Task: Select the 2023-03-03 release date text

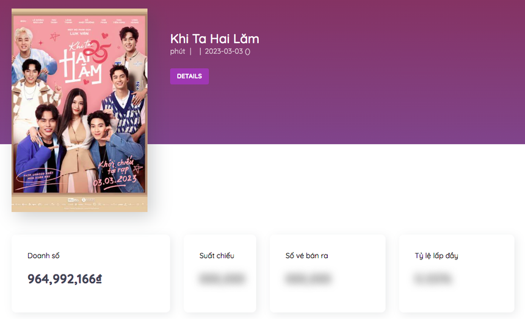Action: pyautogui.click(x=223, y=51)
